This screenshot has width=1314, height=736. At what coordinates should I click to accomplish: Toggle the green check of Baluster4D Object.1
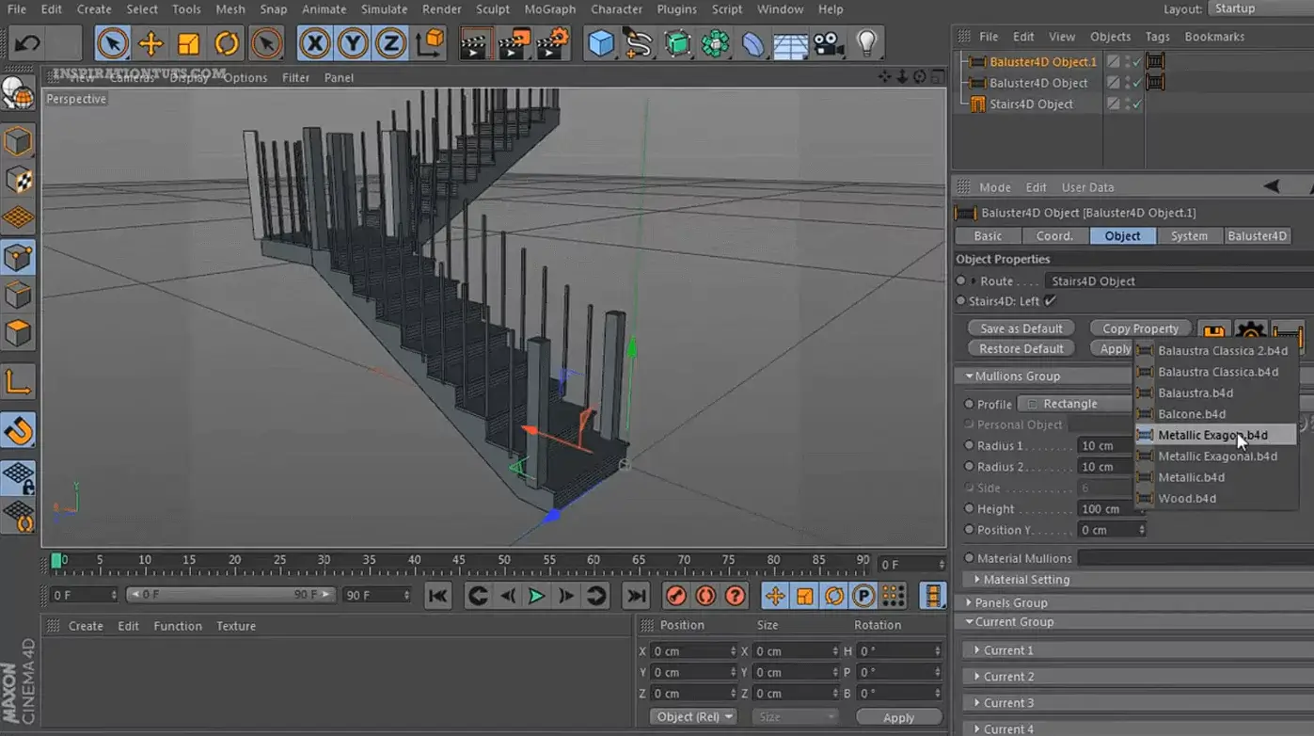coord(1137,62)
